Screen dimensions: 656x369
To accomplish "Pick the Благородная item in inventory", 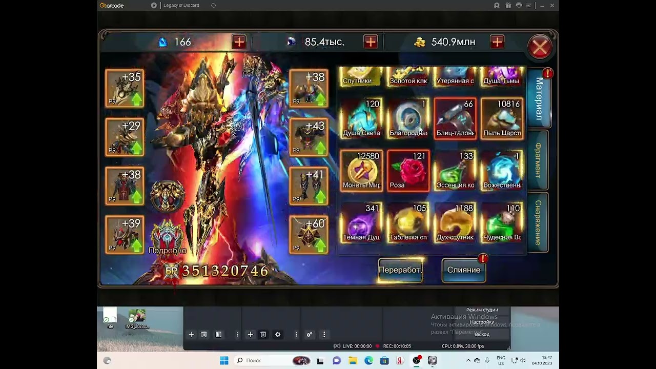I will tap(408, 118).
